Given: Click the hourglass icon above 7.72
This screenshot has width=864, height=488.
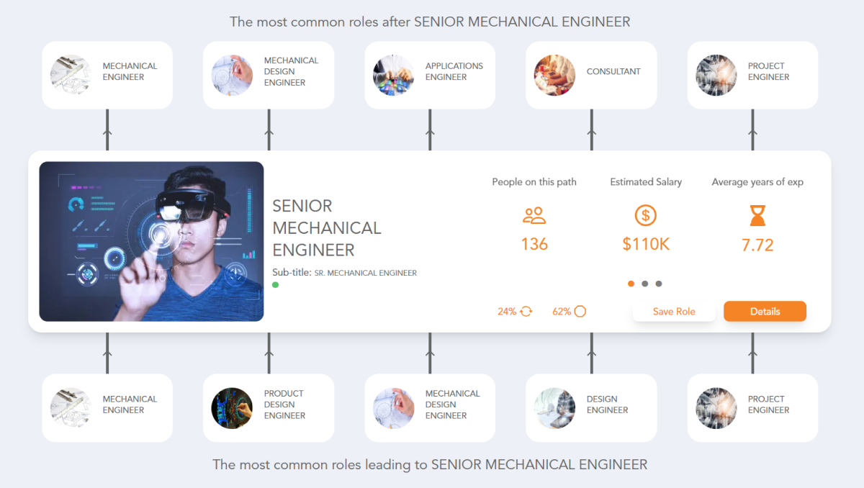Looking at the screenshot, I should click(x=757, y=215).
